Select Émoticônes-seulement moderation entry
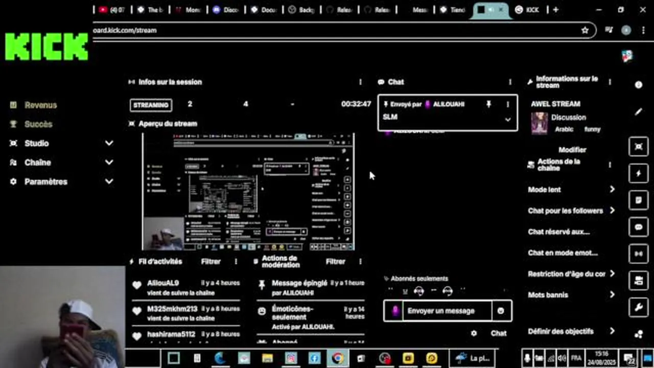The height and width of the screenshot is (368, 654). point(311,317)
